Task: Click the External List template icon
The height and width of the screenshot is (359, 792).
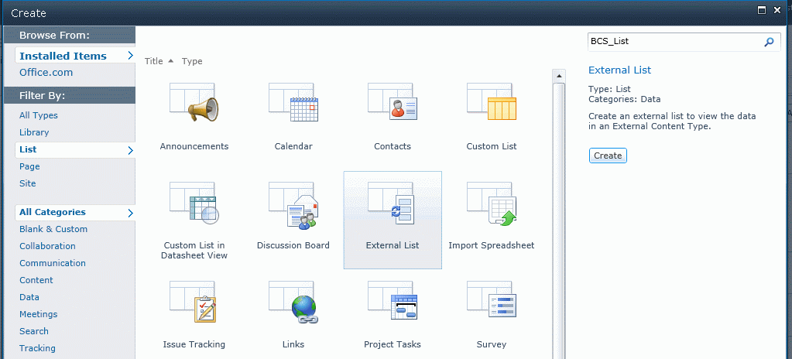Action: [393, 202]
